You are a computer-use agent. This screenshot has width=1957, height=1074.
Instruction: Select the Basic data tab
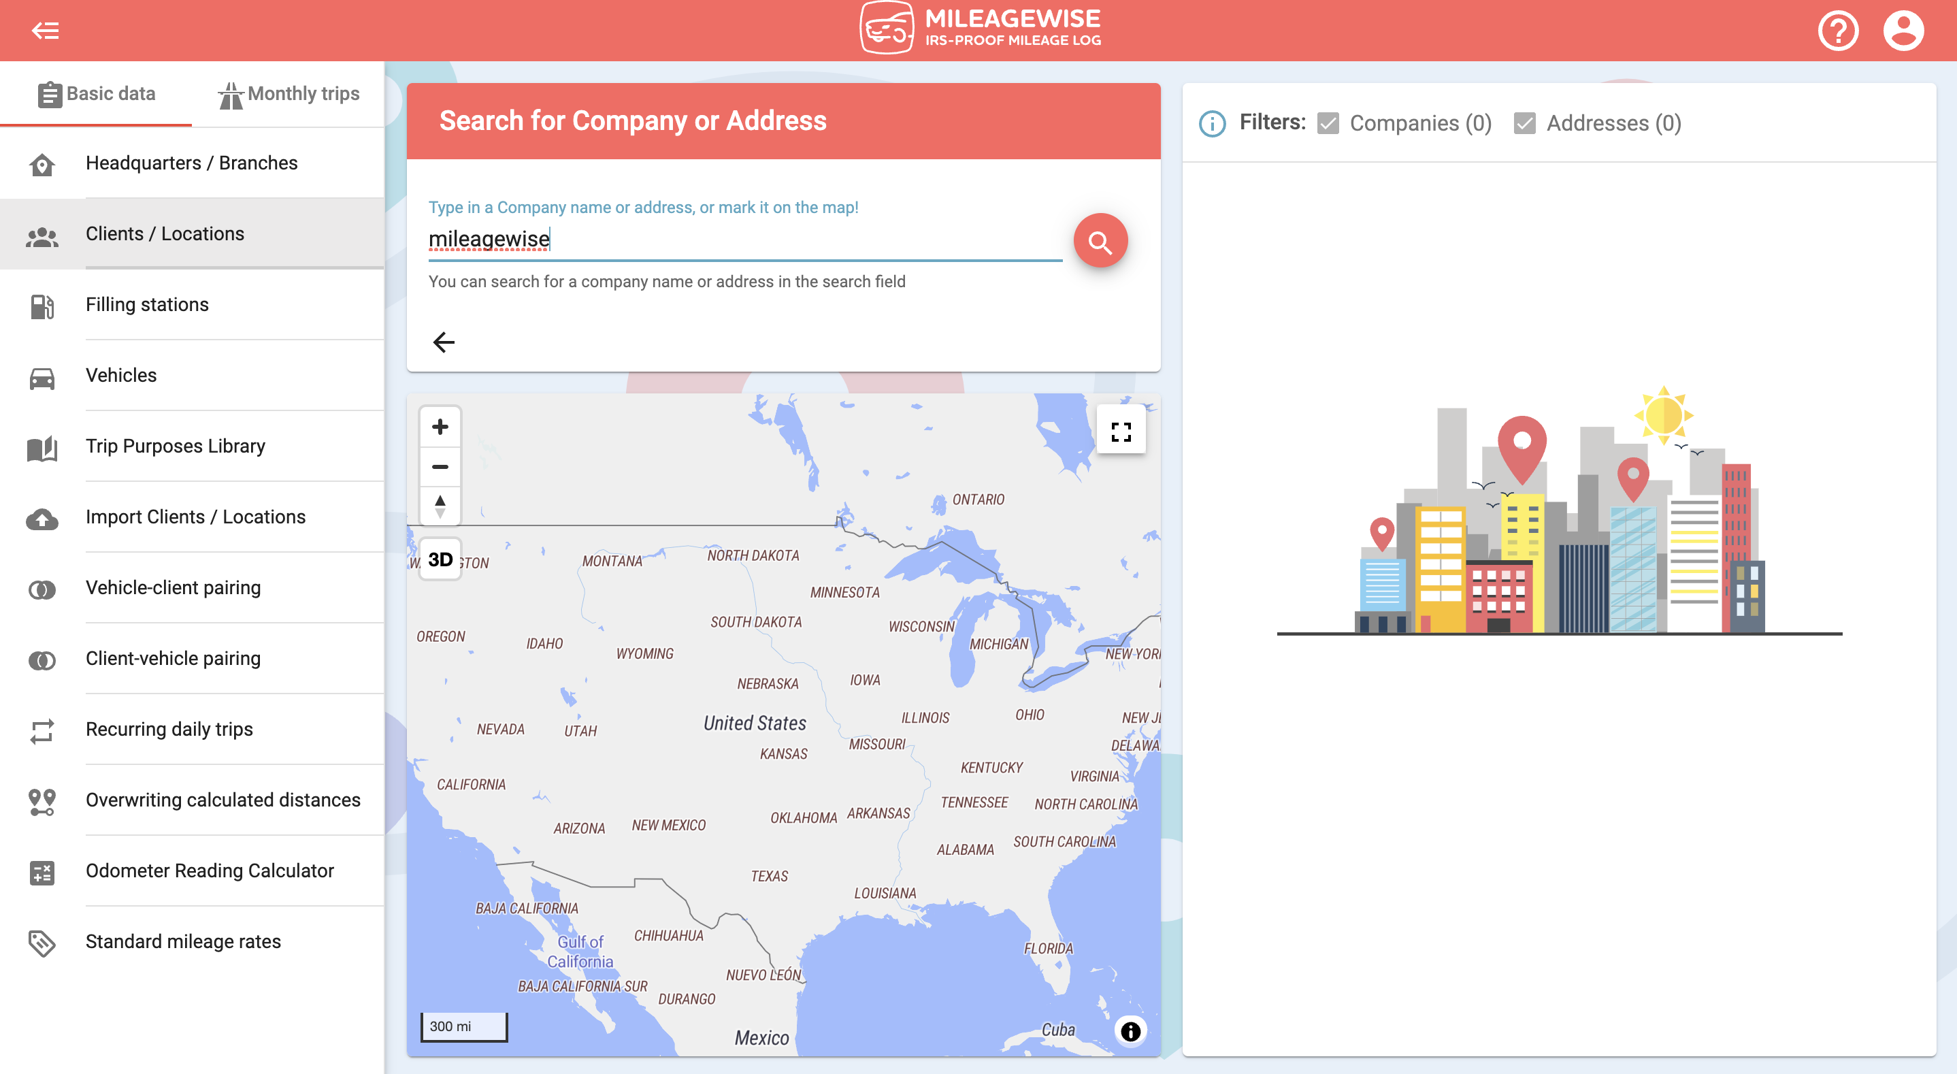tap(97, 93)
